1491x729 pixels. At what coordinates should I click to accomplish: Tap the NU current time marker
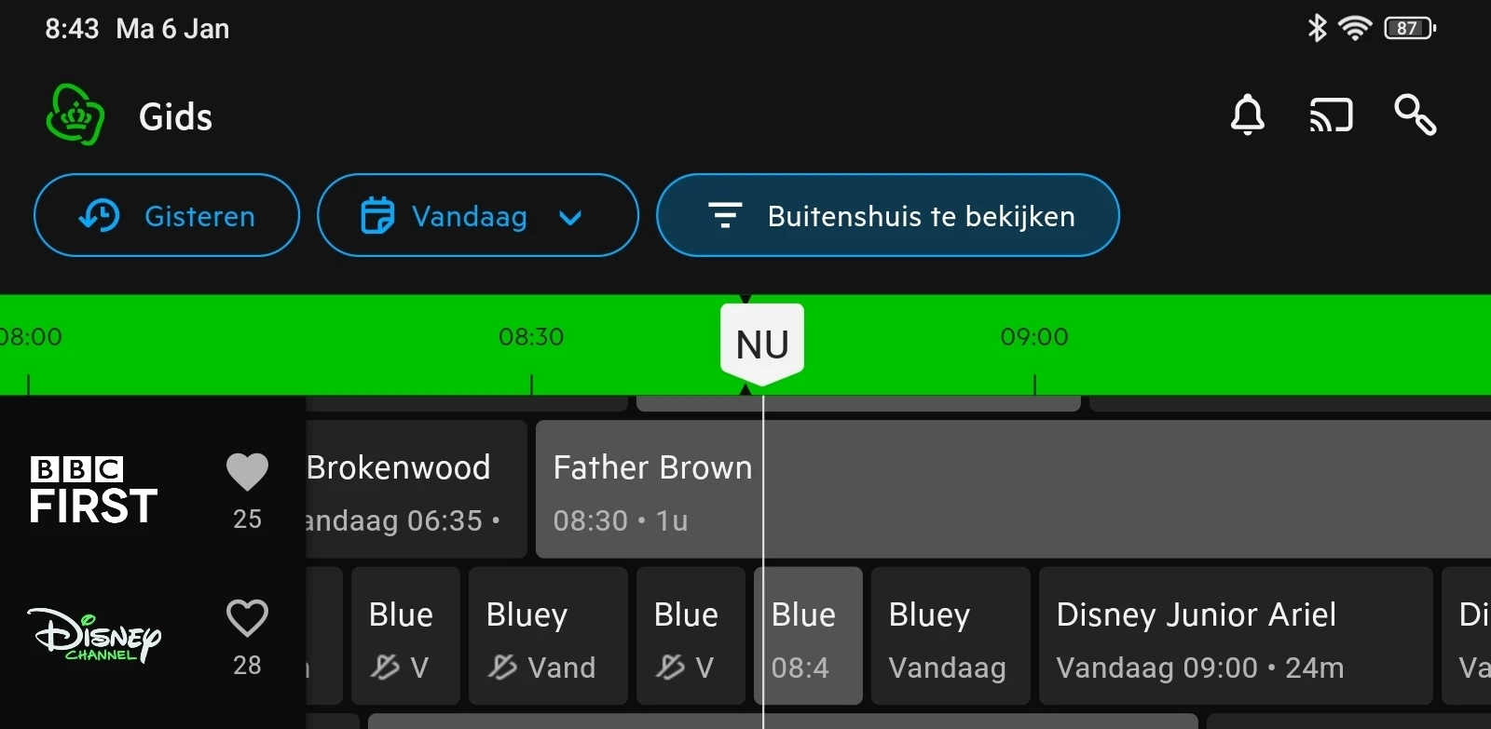click(x=761, y=344)
